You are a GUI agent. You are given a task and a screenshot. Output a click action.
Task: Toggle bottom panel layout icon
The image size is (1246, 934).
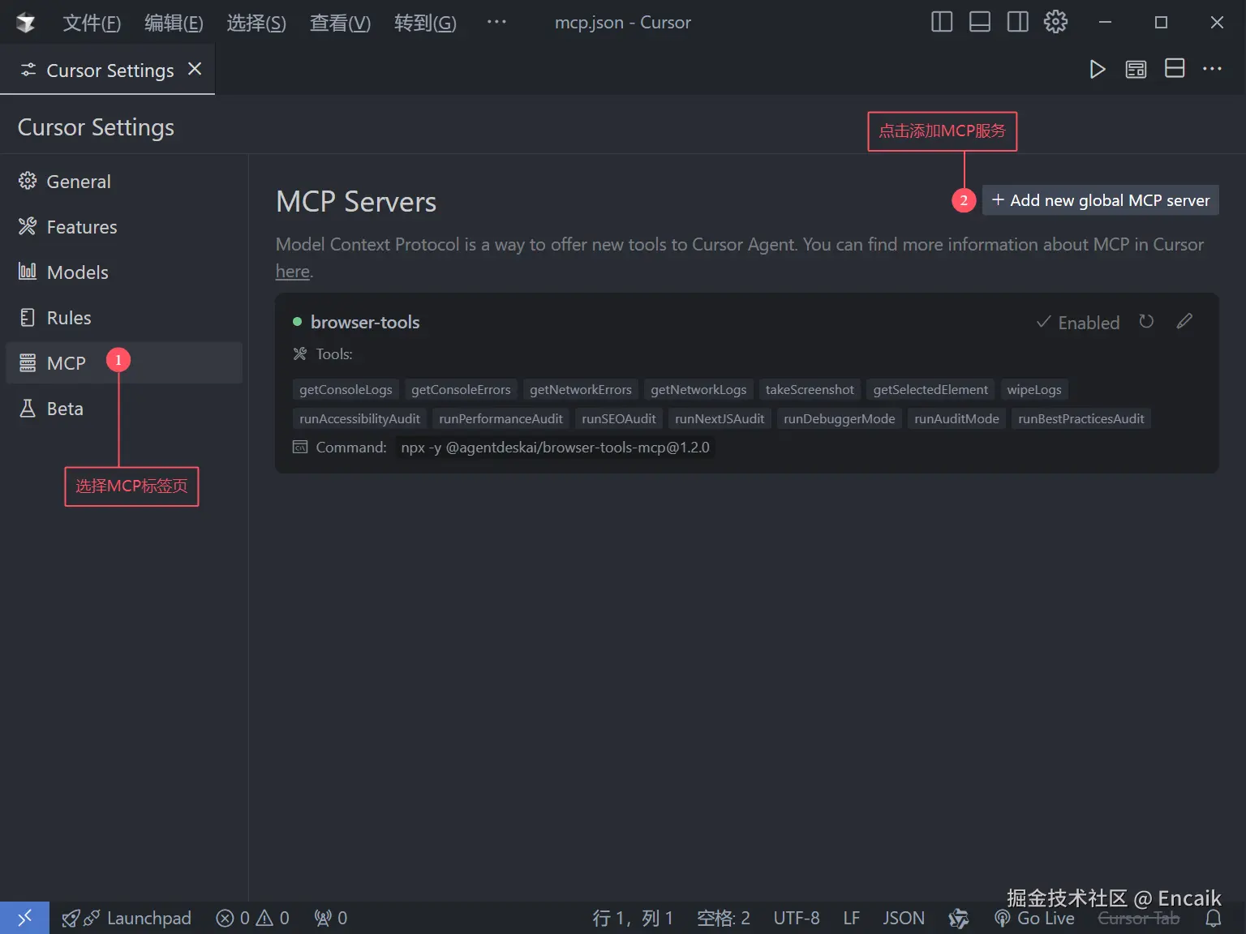tap(980, 22)
